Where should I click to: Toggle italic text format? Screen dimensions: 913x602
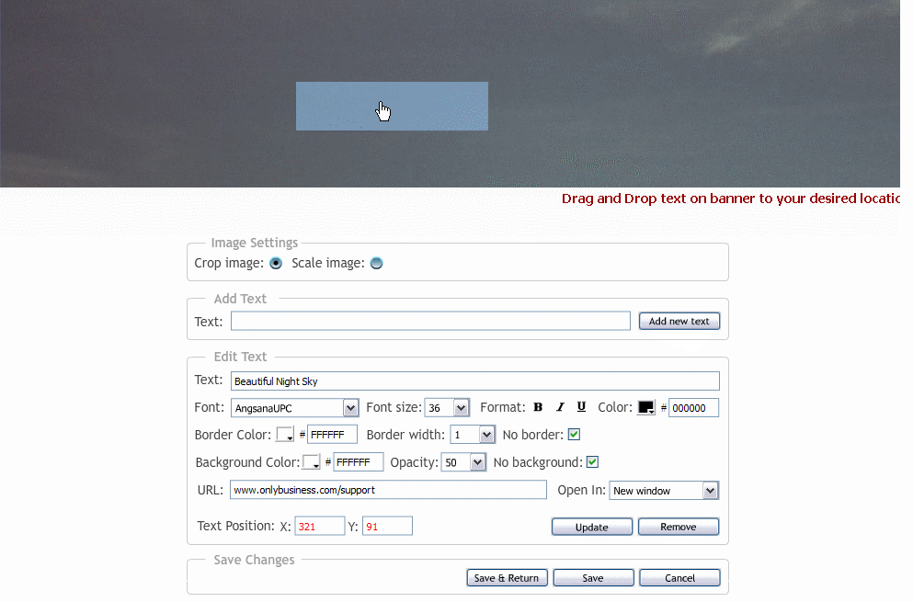click(x=560, y=407)
